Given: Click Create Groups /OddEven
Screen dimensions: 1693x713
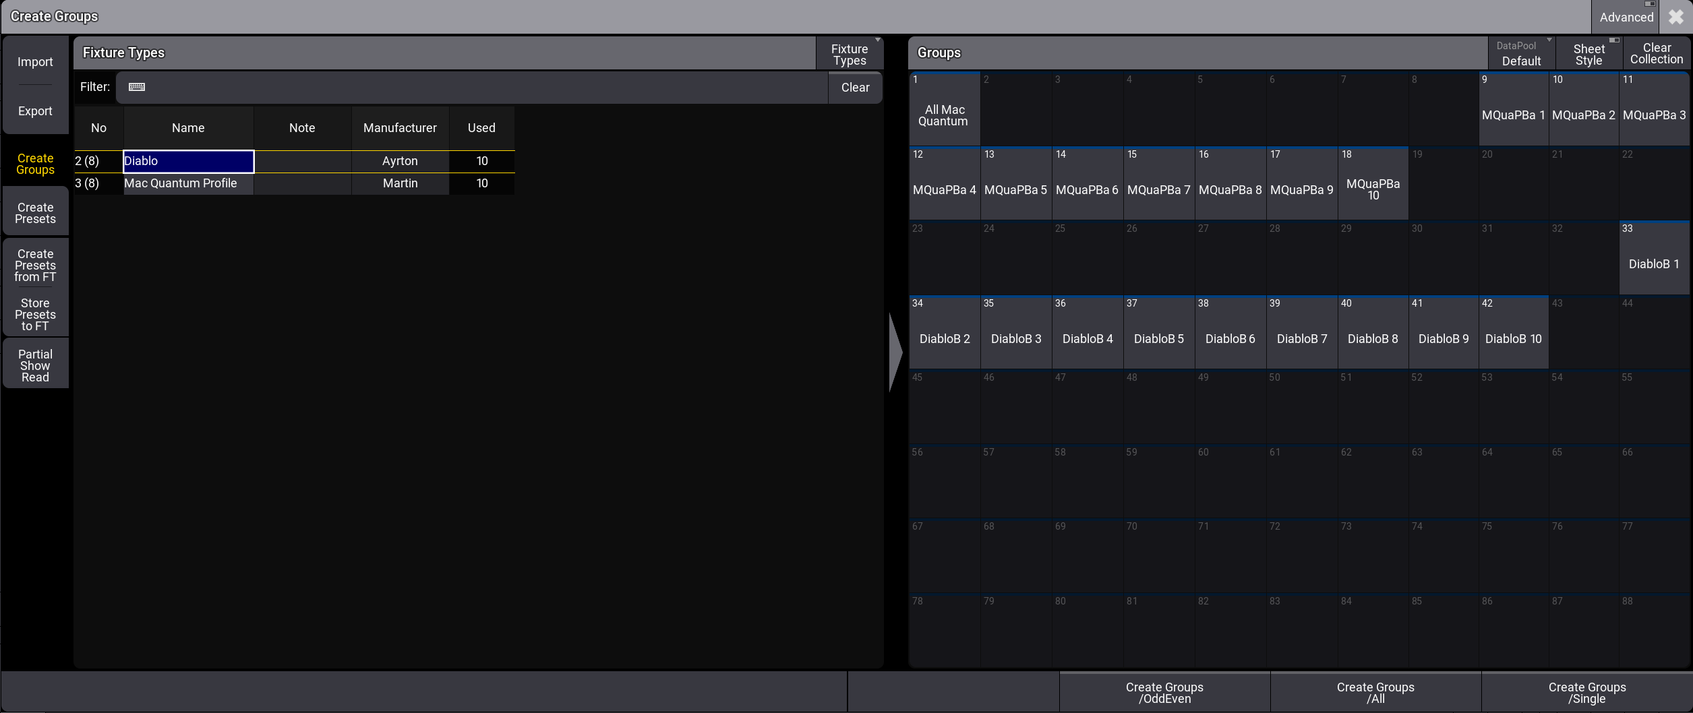Looking at the screenshot, I should tap(1164, 692).
